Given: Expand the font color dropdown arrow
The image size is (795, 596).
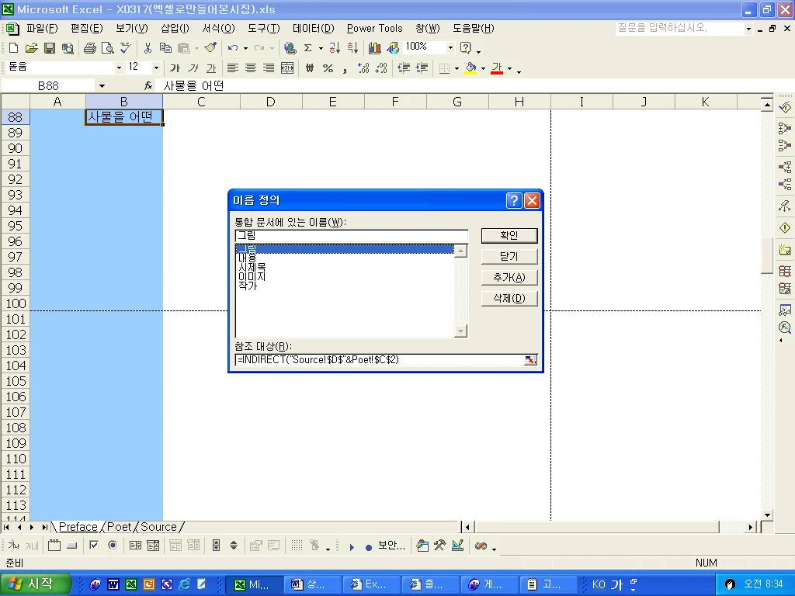Looking at the screenshot, I should [x=509, y=68].
